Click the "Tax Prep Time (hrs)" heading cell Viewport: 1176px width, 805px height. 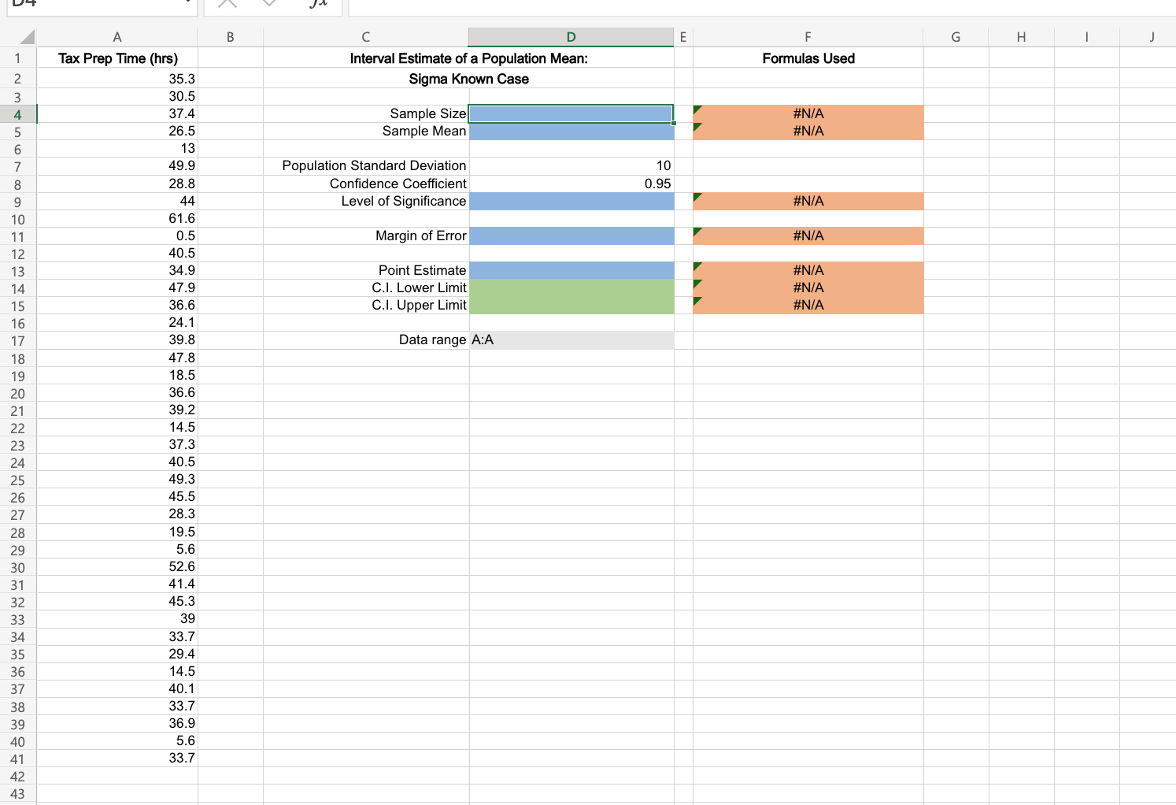(118, 58)
